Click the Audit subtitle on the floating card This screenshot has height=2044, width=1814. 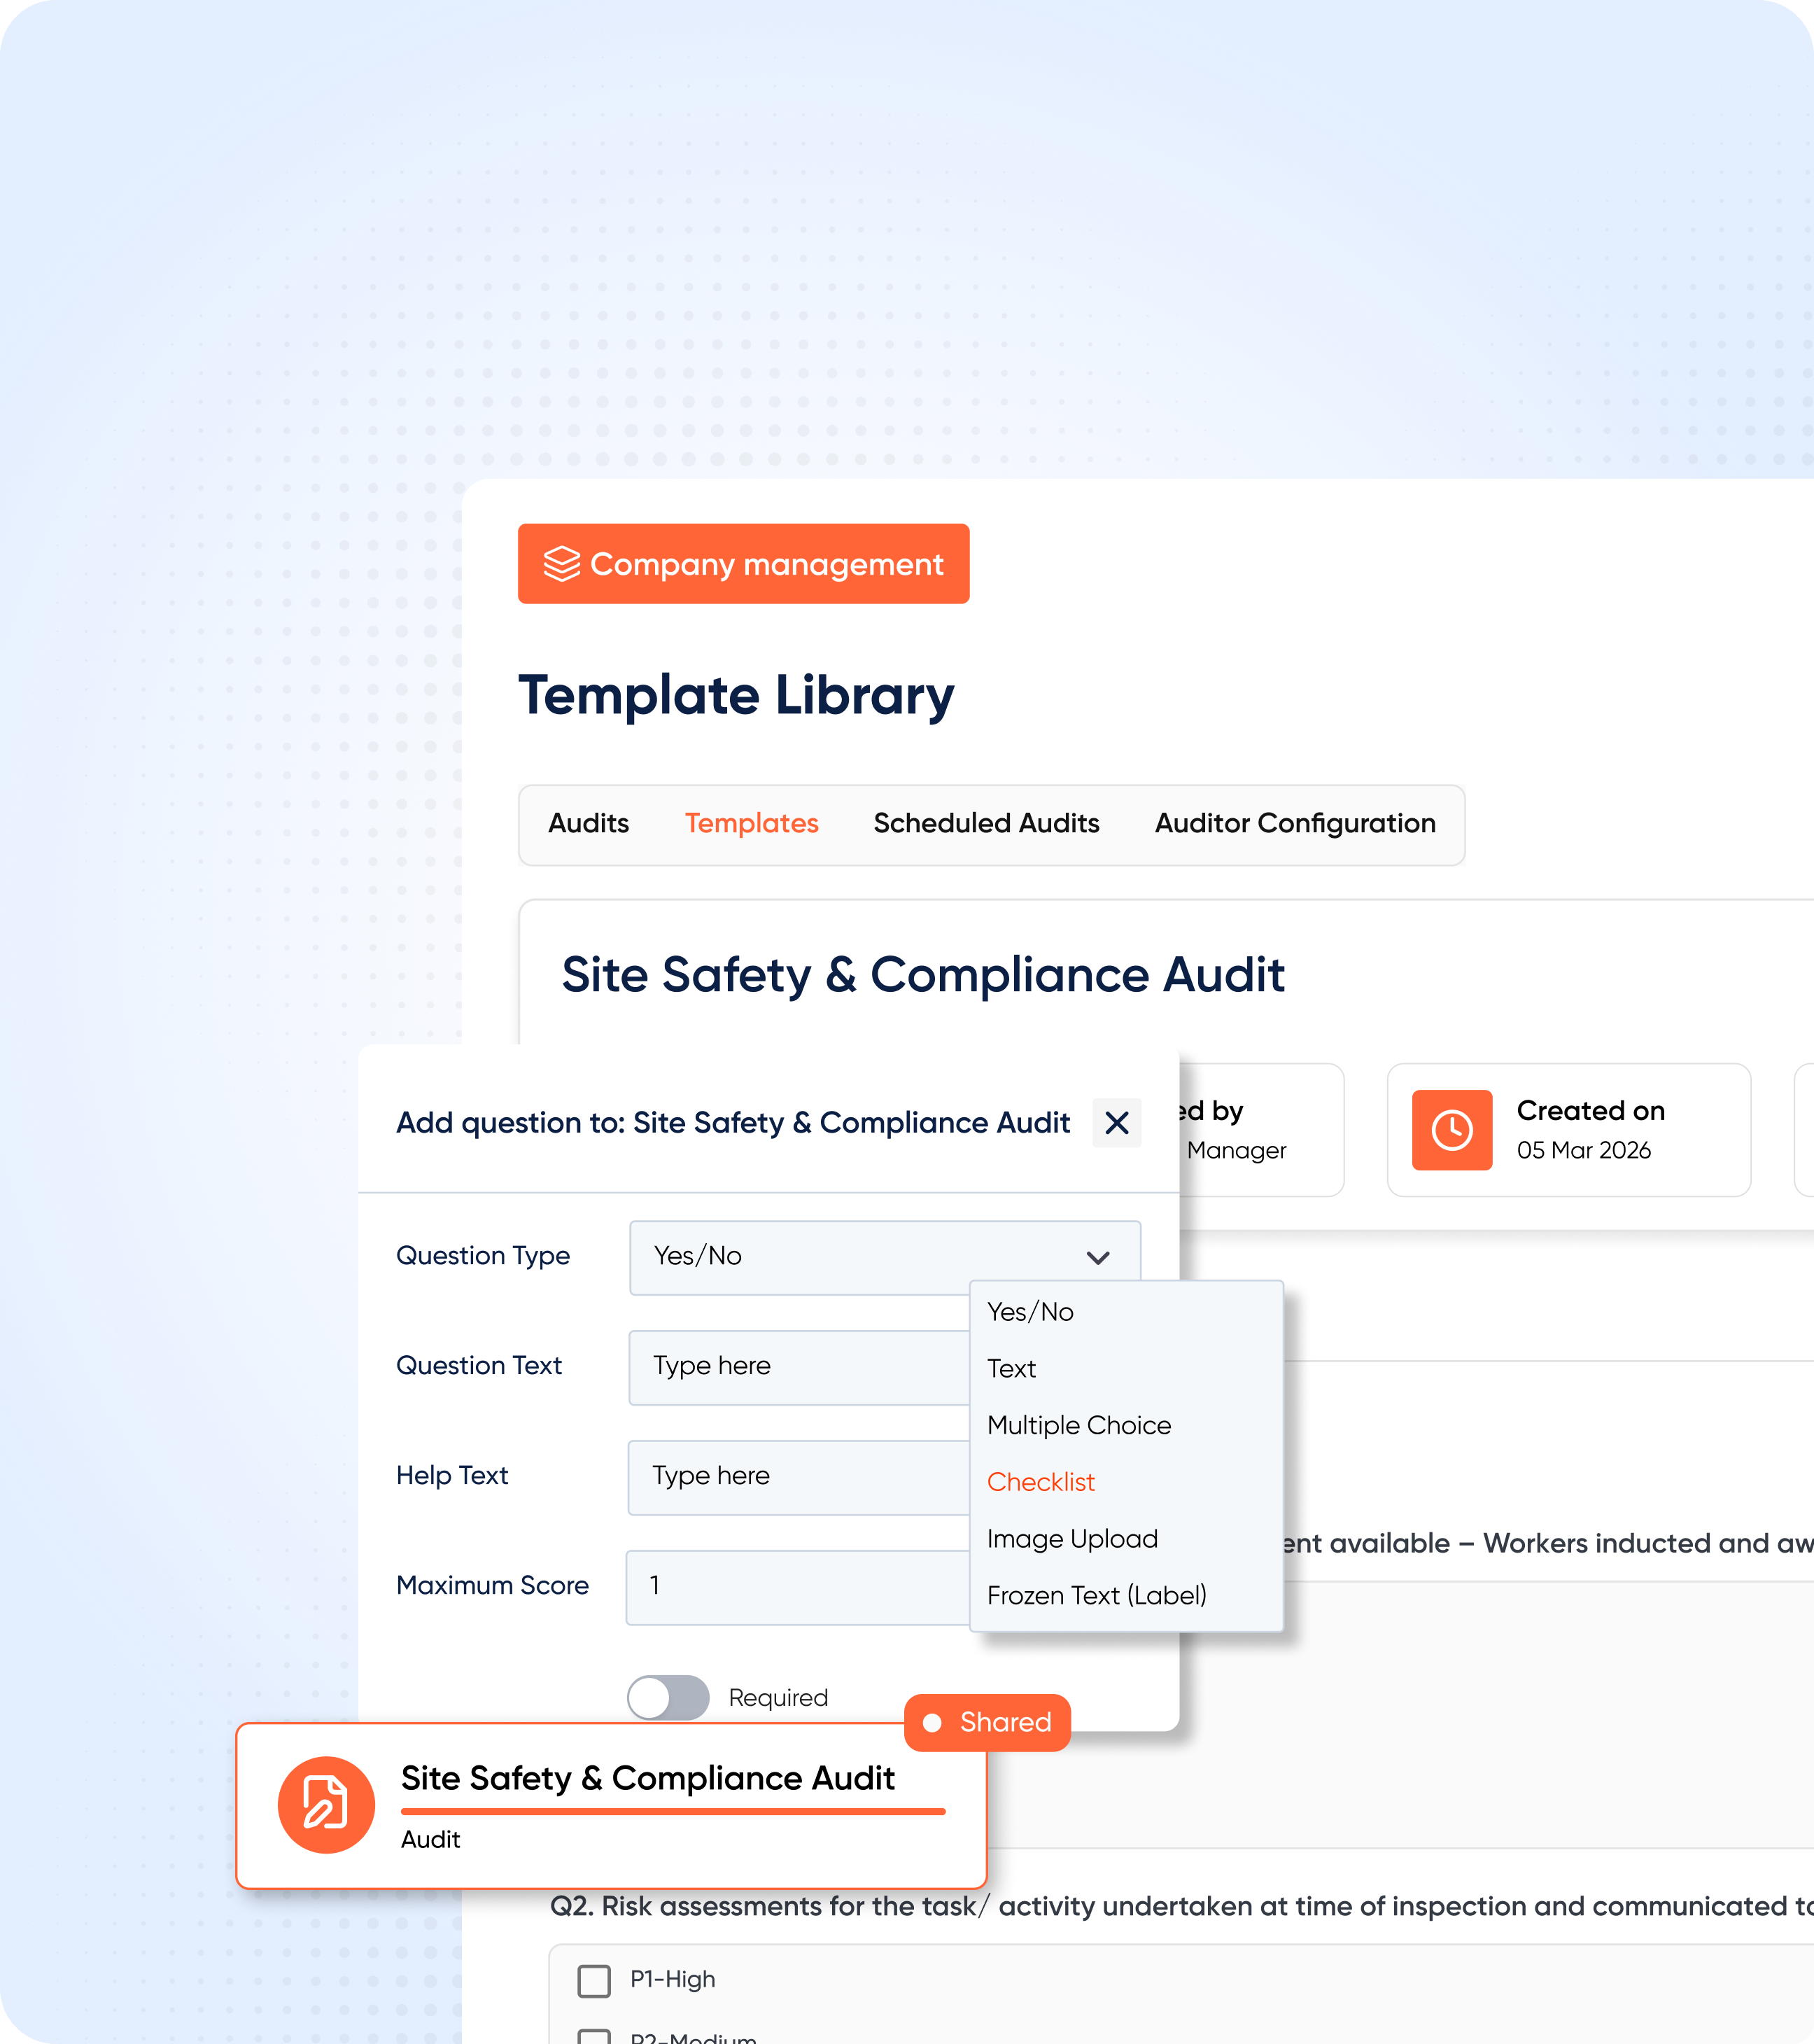pyautogui.click(x=430, y=1839)
